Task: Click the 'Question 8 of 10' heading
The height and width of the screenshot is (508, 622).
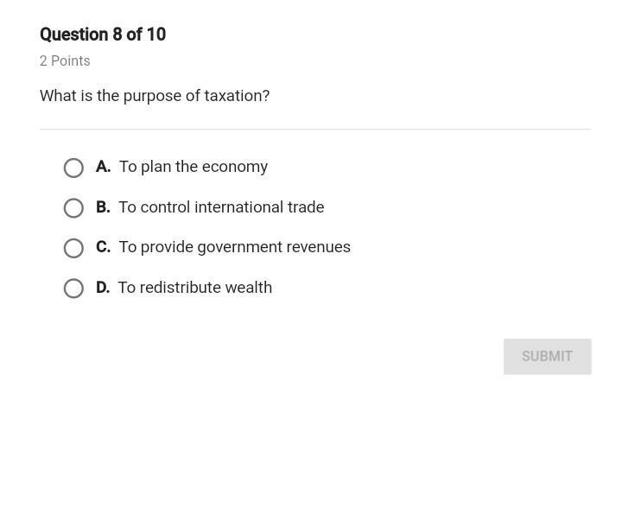Action: click(x=103, y=35)
